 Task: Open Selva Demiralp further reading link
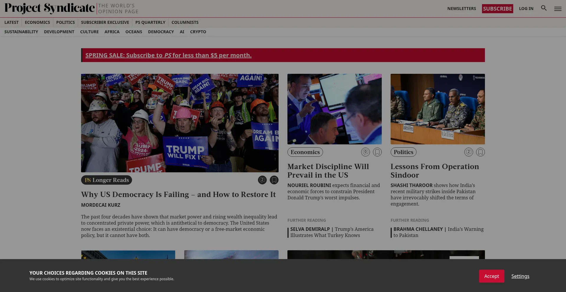tap(332, 232)
